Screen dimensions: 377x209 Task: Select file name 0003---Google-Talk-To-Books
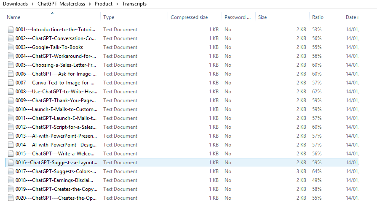click(49, 47)
